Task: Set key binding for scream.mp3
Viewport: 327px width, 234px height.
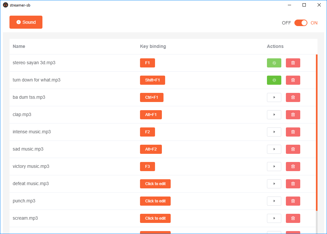Action: tap(155, 218)
